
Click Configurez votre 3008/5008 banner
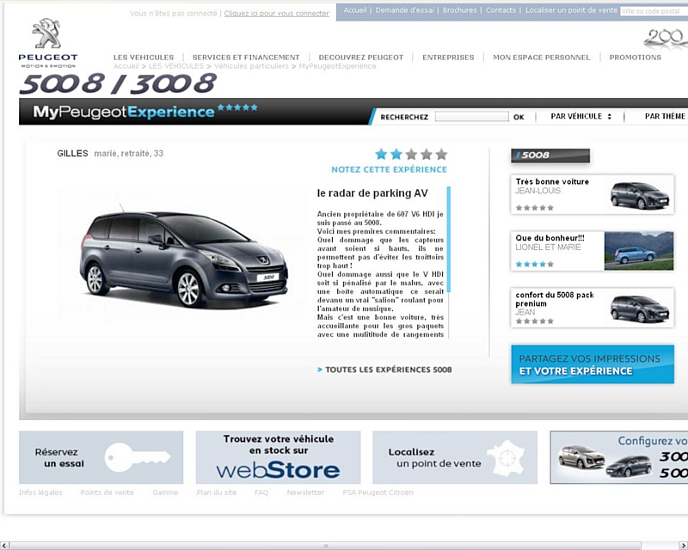tap(618, 457)
